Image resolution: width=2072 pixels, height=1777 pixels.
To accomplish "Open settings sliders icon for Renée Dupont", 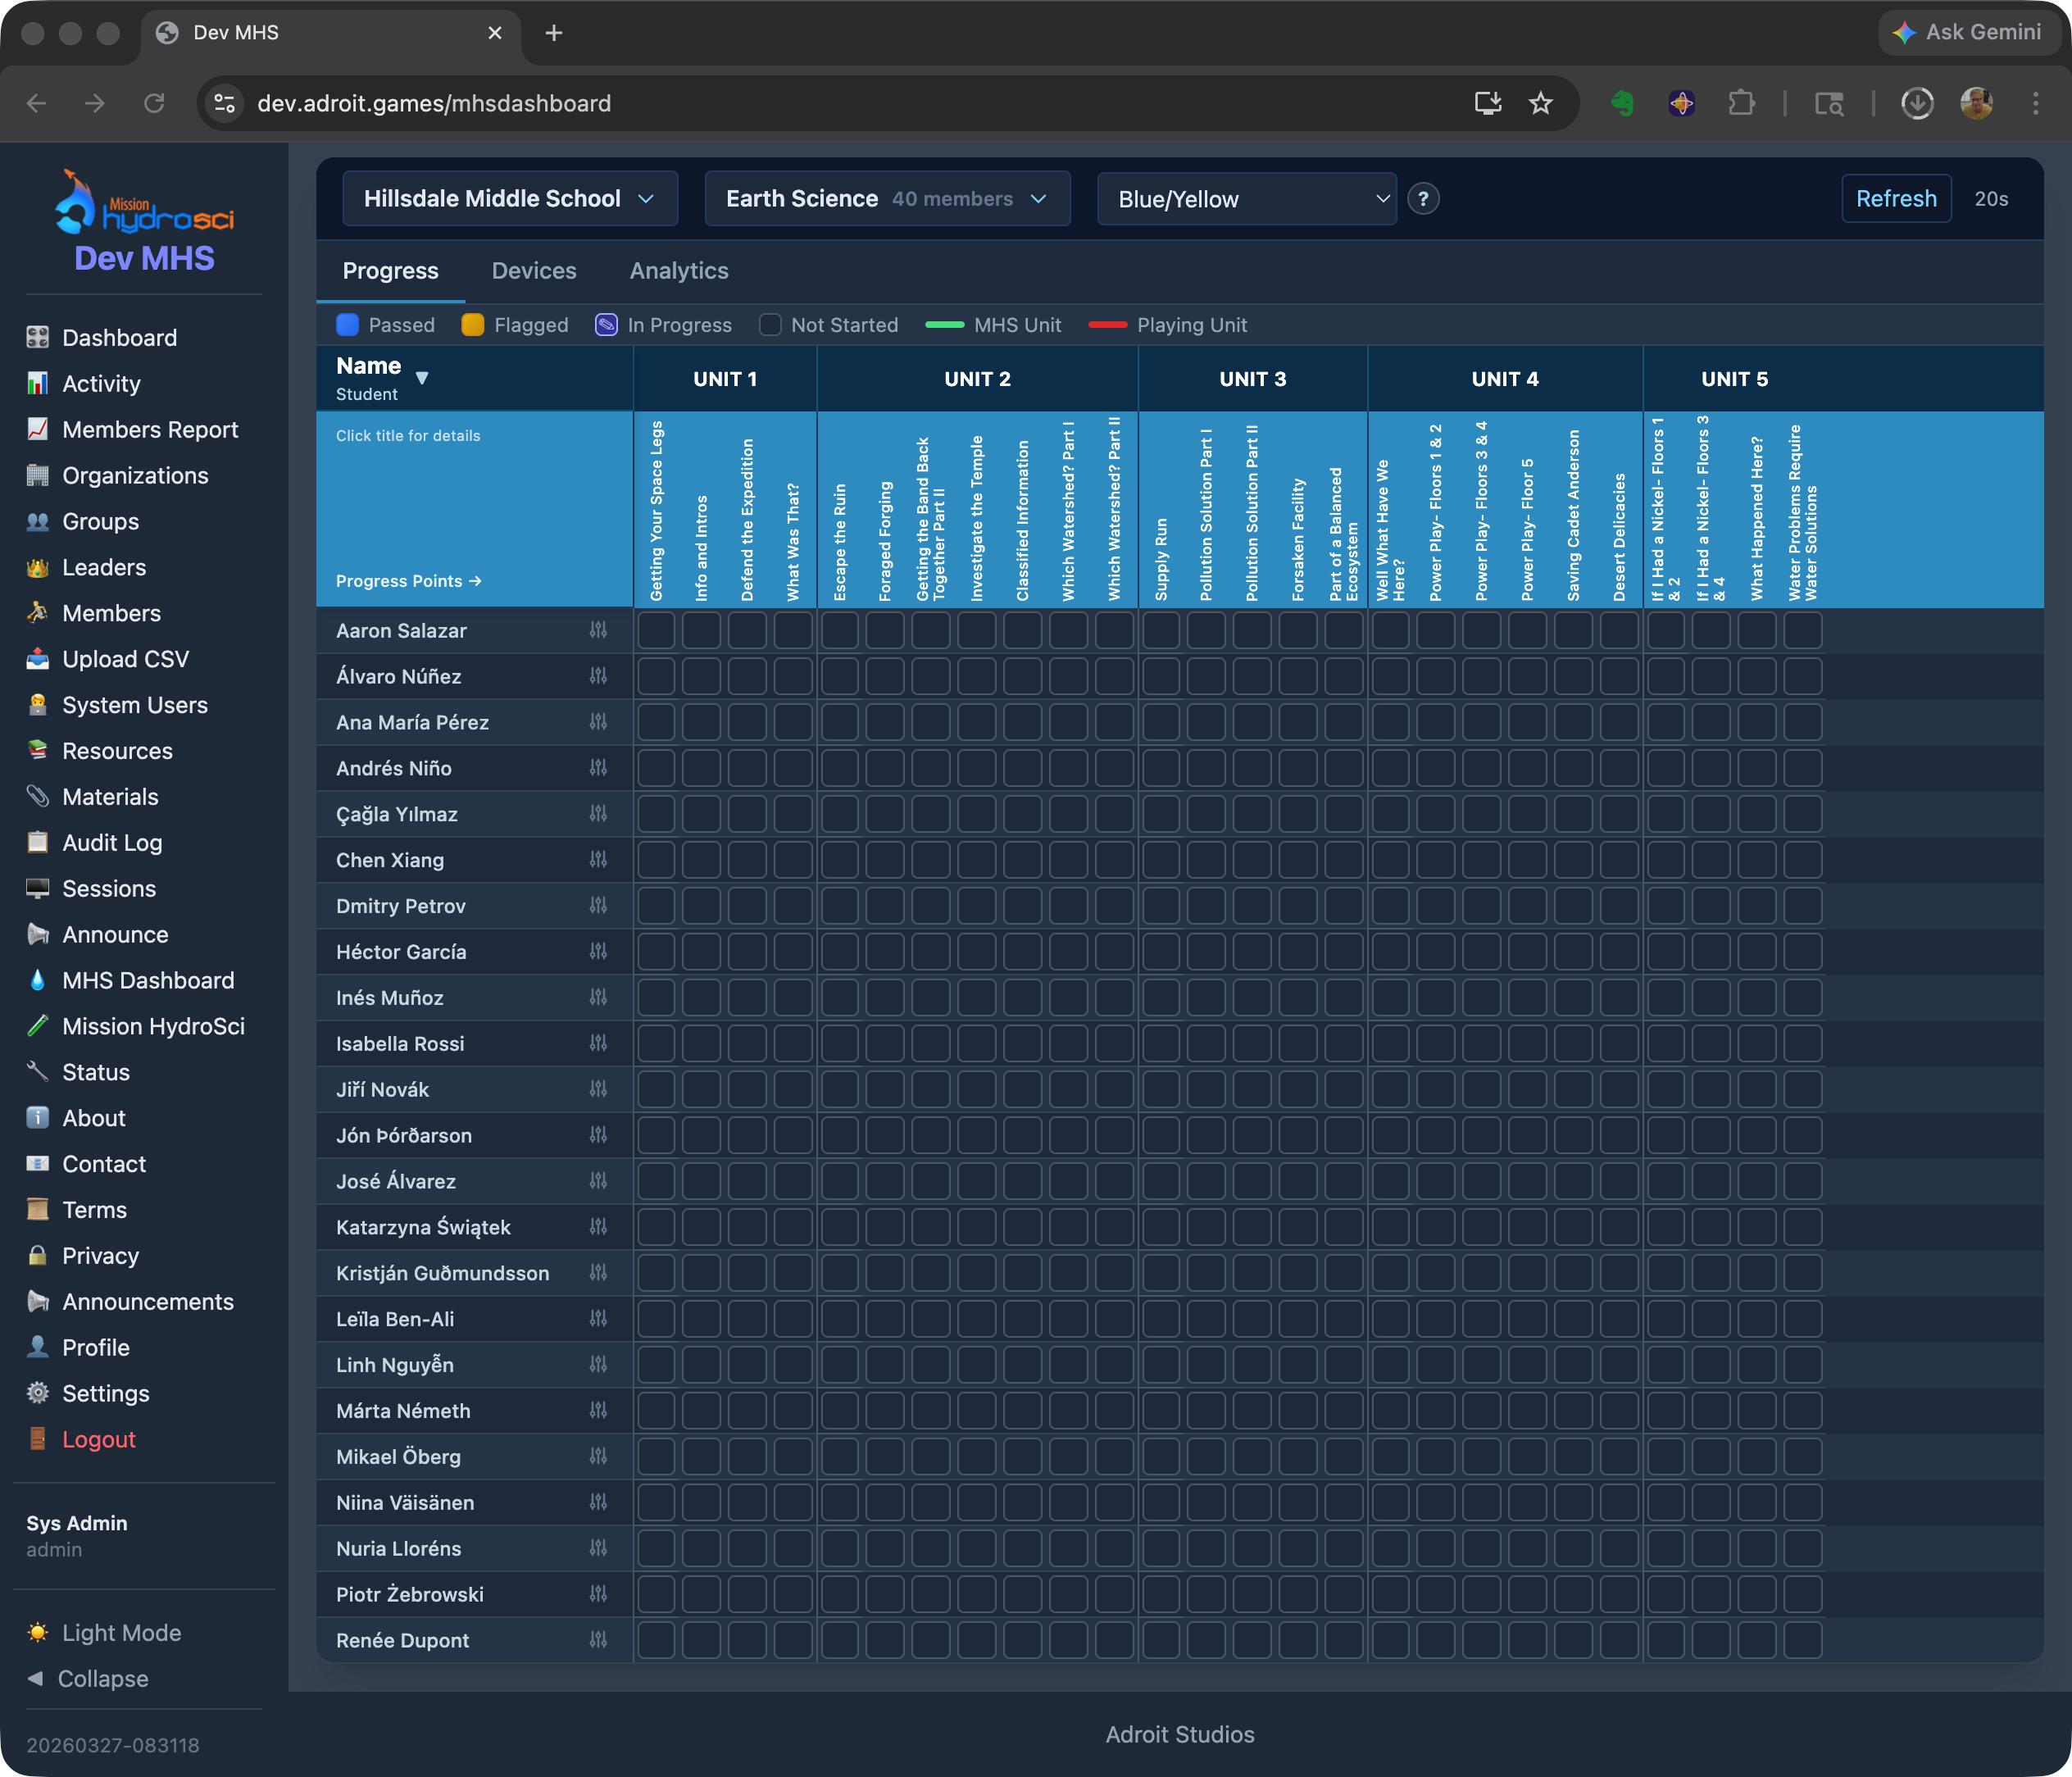I will pos(598,1640).
